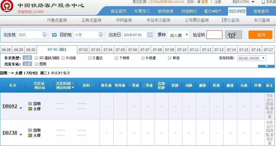Enable the T-特快 checkbox
Image resolution: width=276 pixels, height=146 pixels.
click(116, 58)
